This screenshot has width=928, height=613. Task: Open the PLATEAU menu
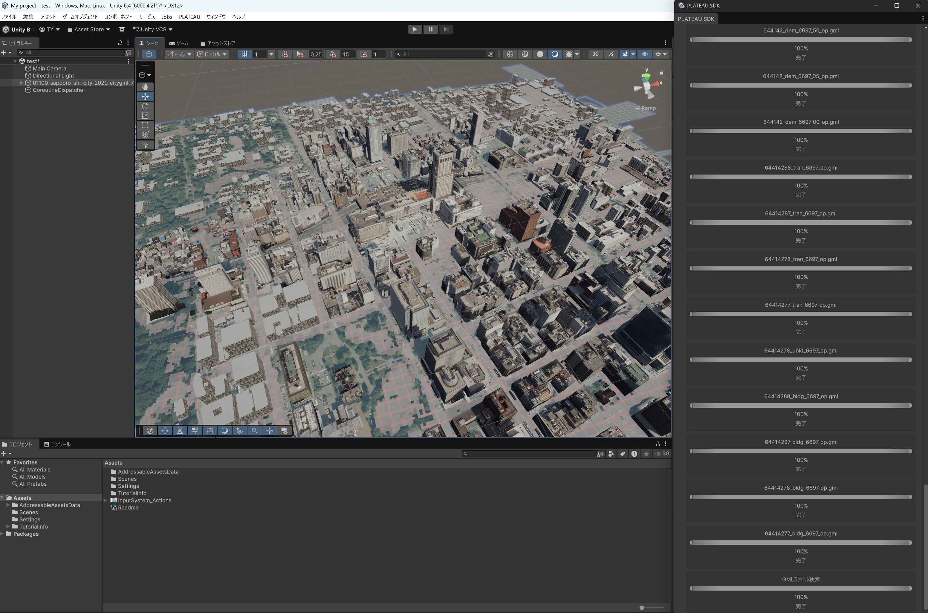(x=189, y=17)
